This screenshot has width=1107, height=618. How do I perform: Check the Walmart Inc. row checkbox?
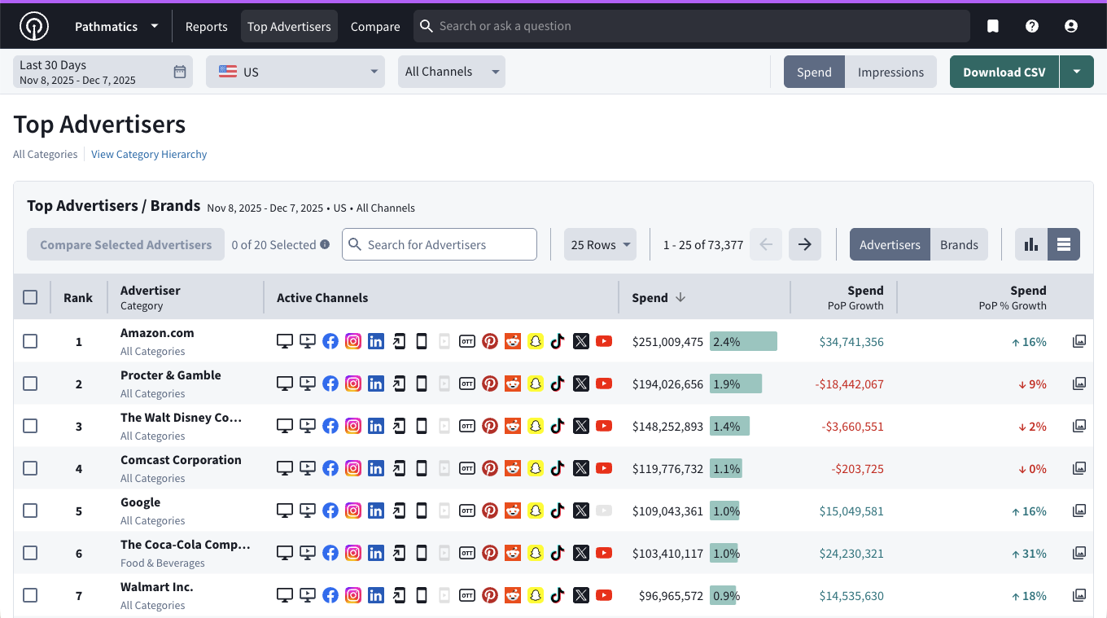click(30, 595)
